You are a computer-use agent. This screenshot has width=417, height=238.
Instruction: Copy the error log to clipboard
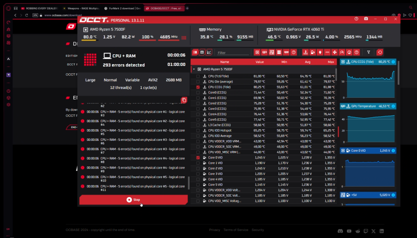(184, 100)
